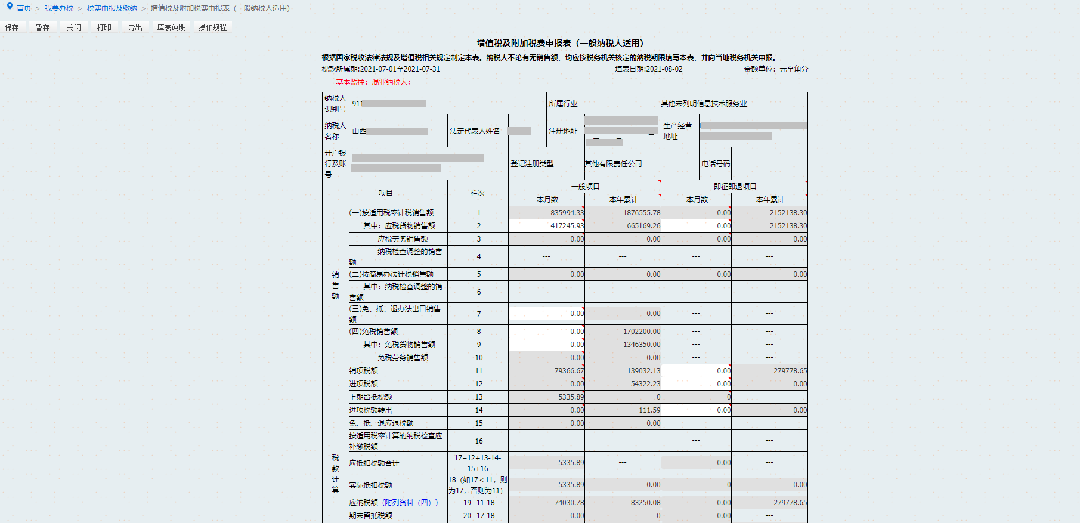Screen dimensions: 1080x523
Task: Open 填表说明 instructions
Action: pyautogui.click(x=172, y=27)
